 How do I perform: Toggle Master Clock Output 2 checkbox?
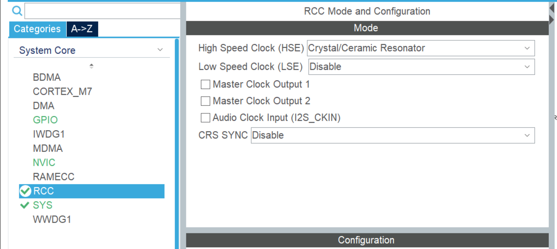point(206,101)
